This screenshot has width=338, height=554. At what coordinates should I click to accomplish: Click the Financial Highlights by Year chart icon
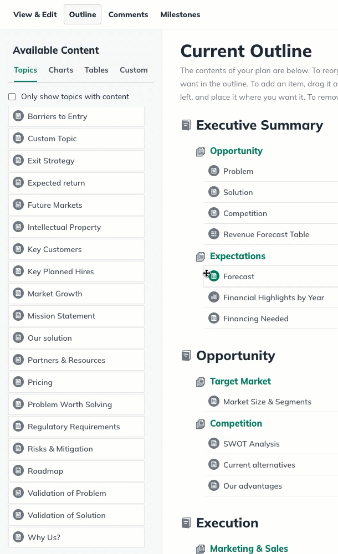pyautogui.click(x=213, y=297)
